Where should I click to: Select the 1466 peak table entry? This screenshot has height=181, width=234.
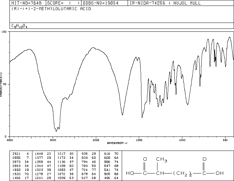coord(21,178)
